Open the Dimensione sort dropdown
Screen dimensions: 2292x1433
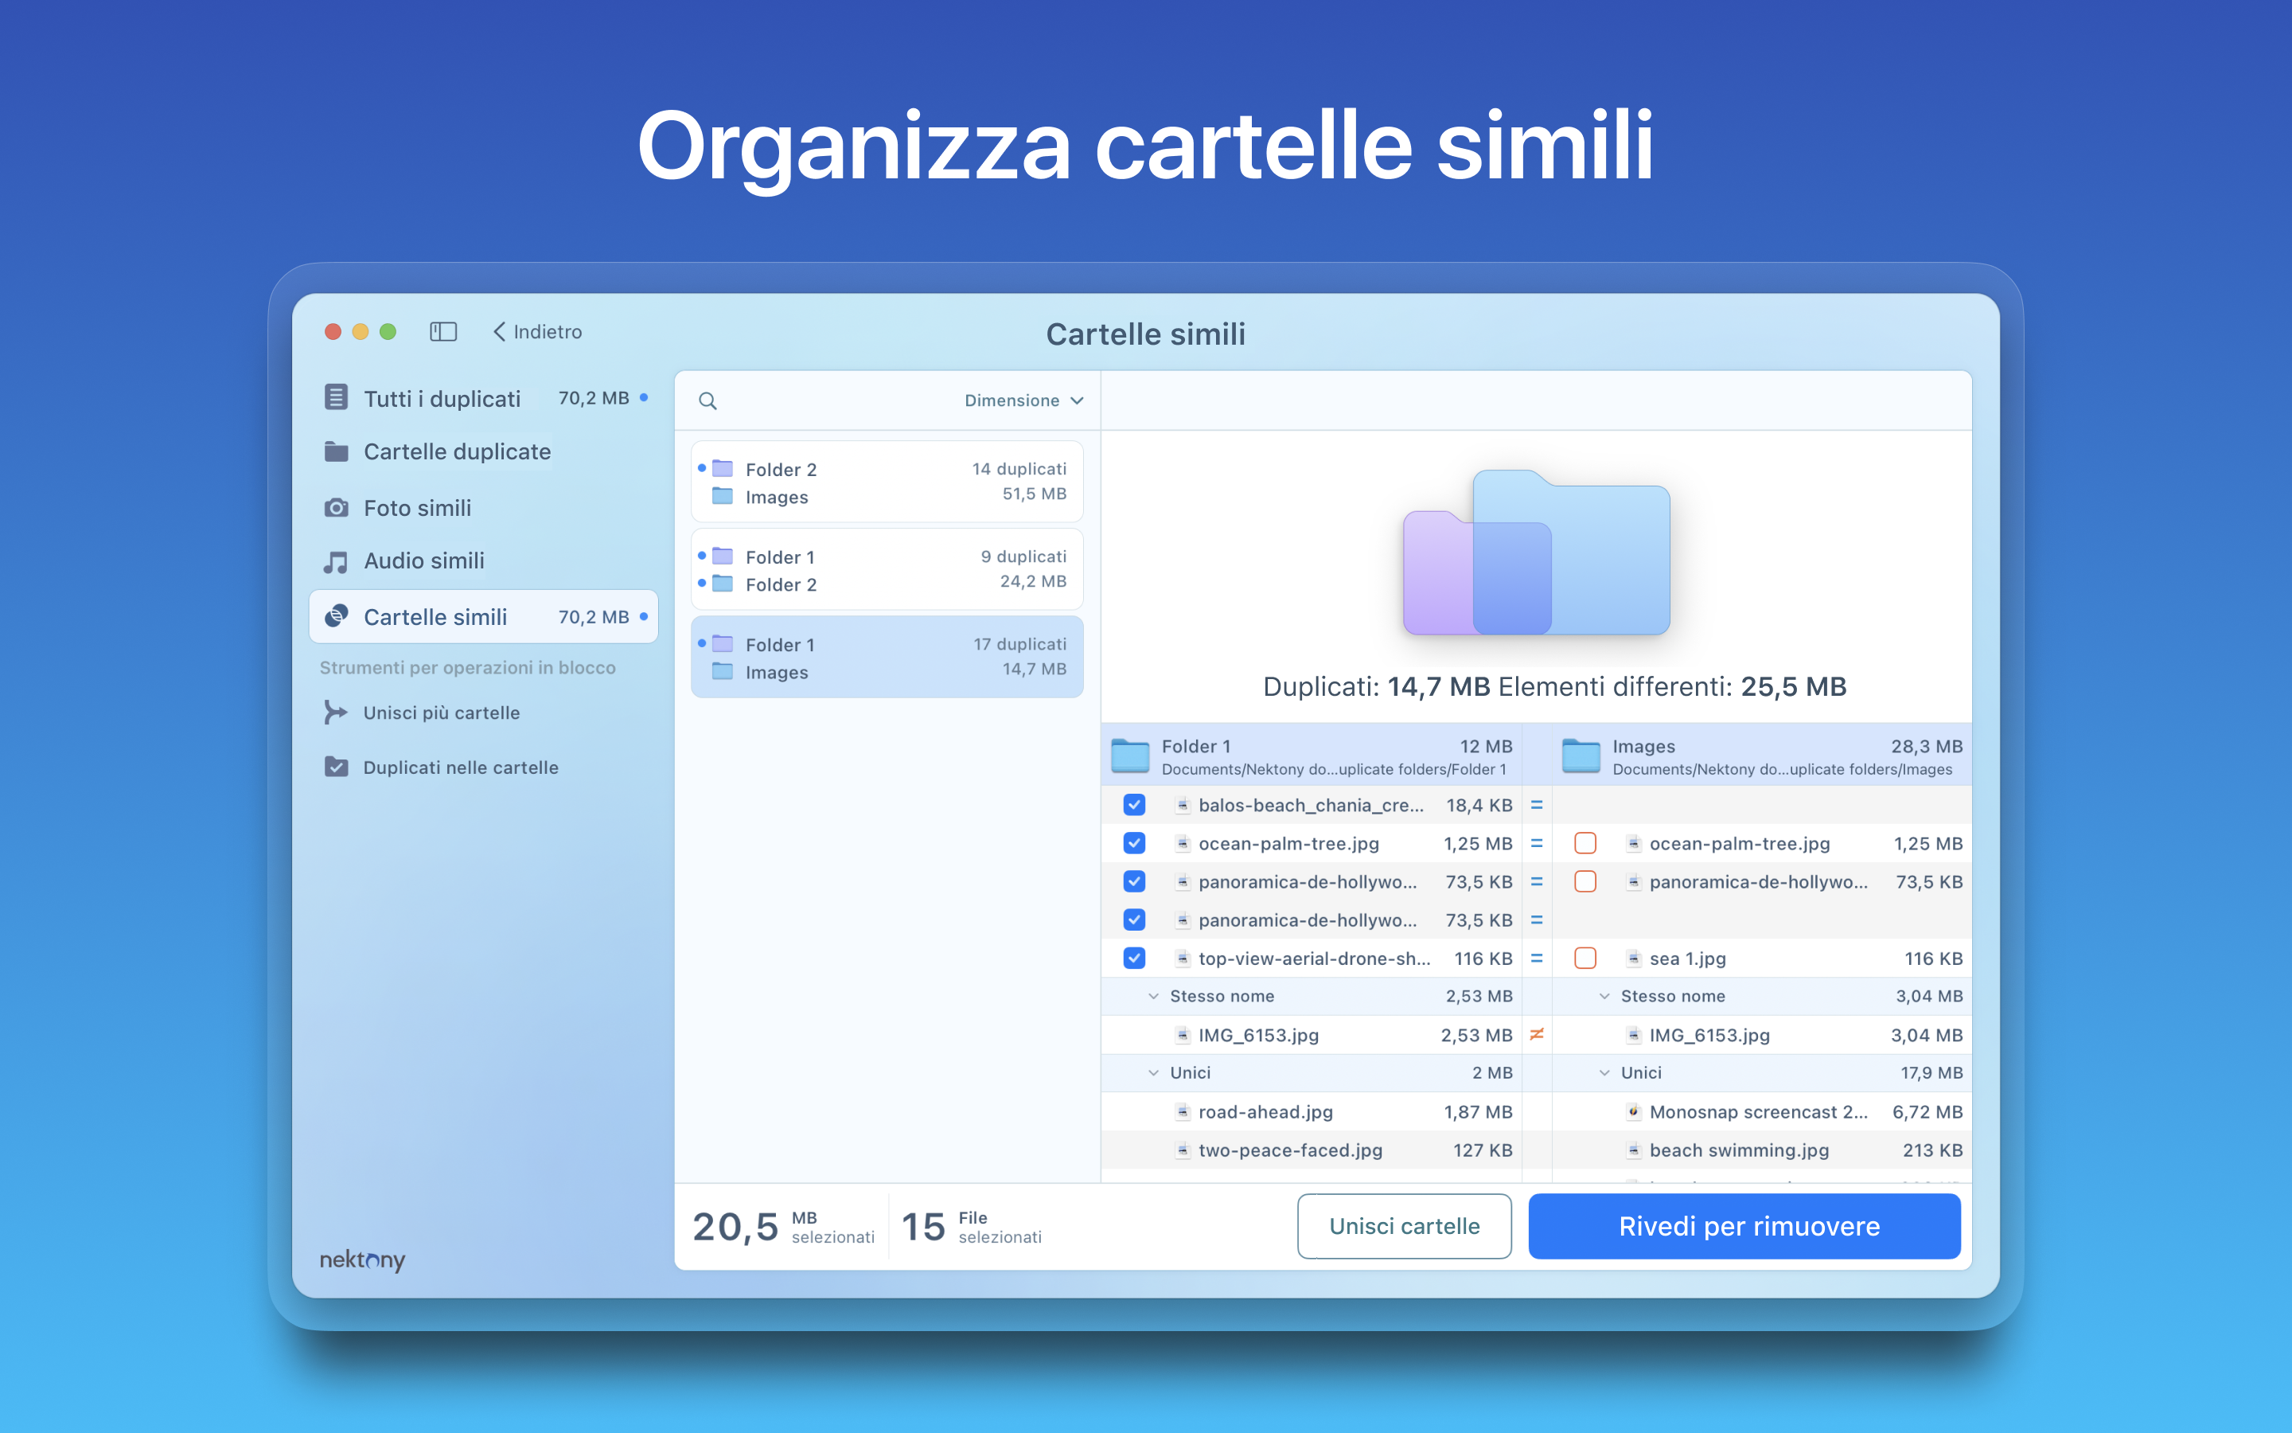(1023, 401)
